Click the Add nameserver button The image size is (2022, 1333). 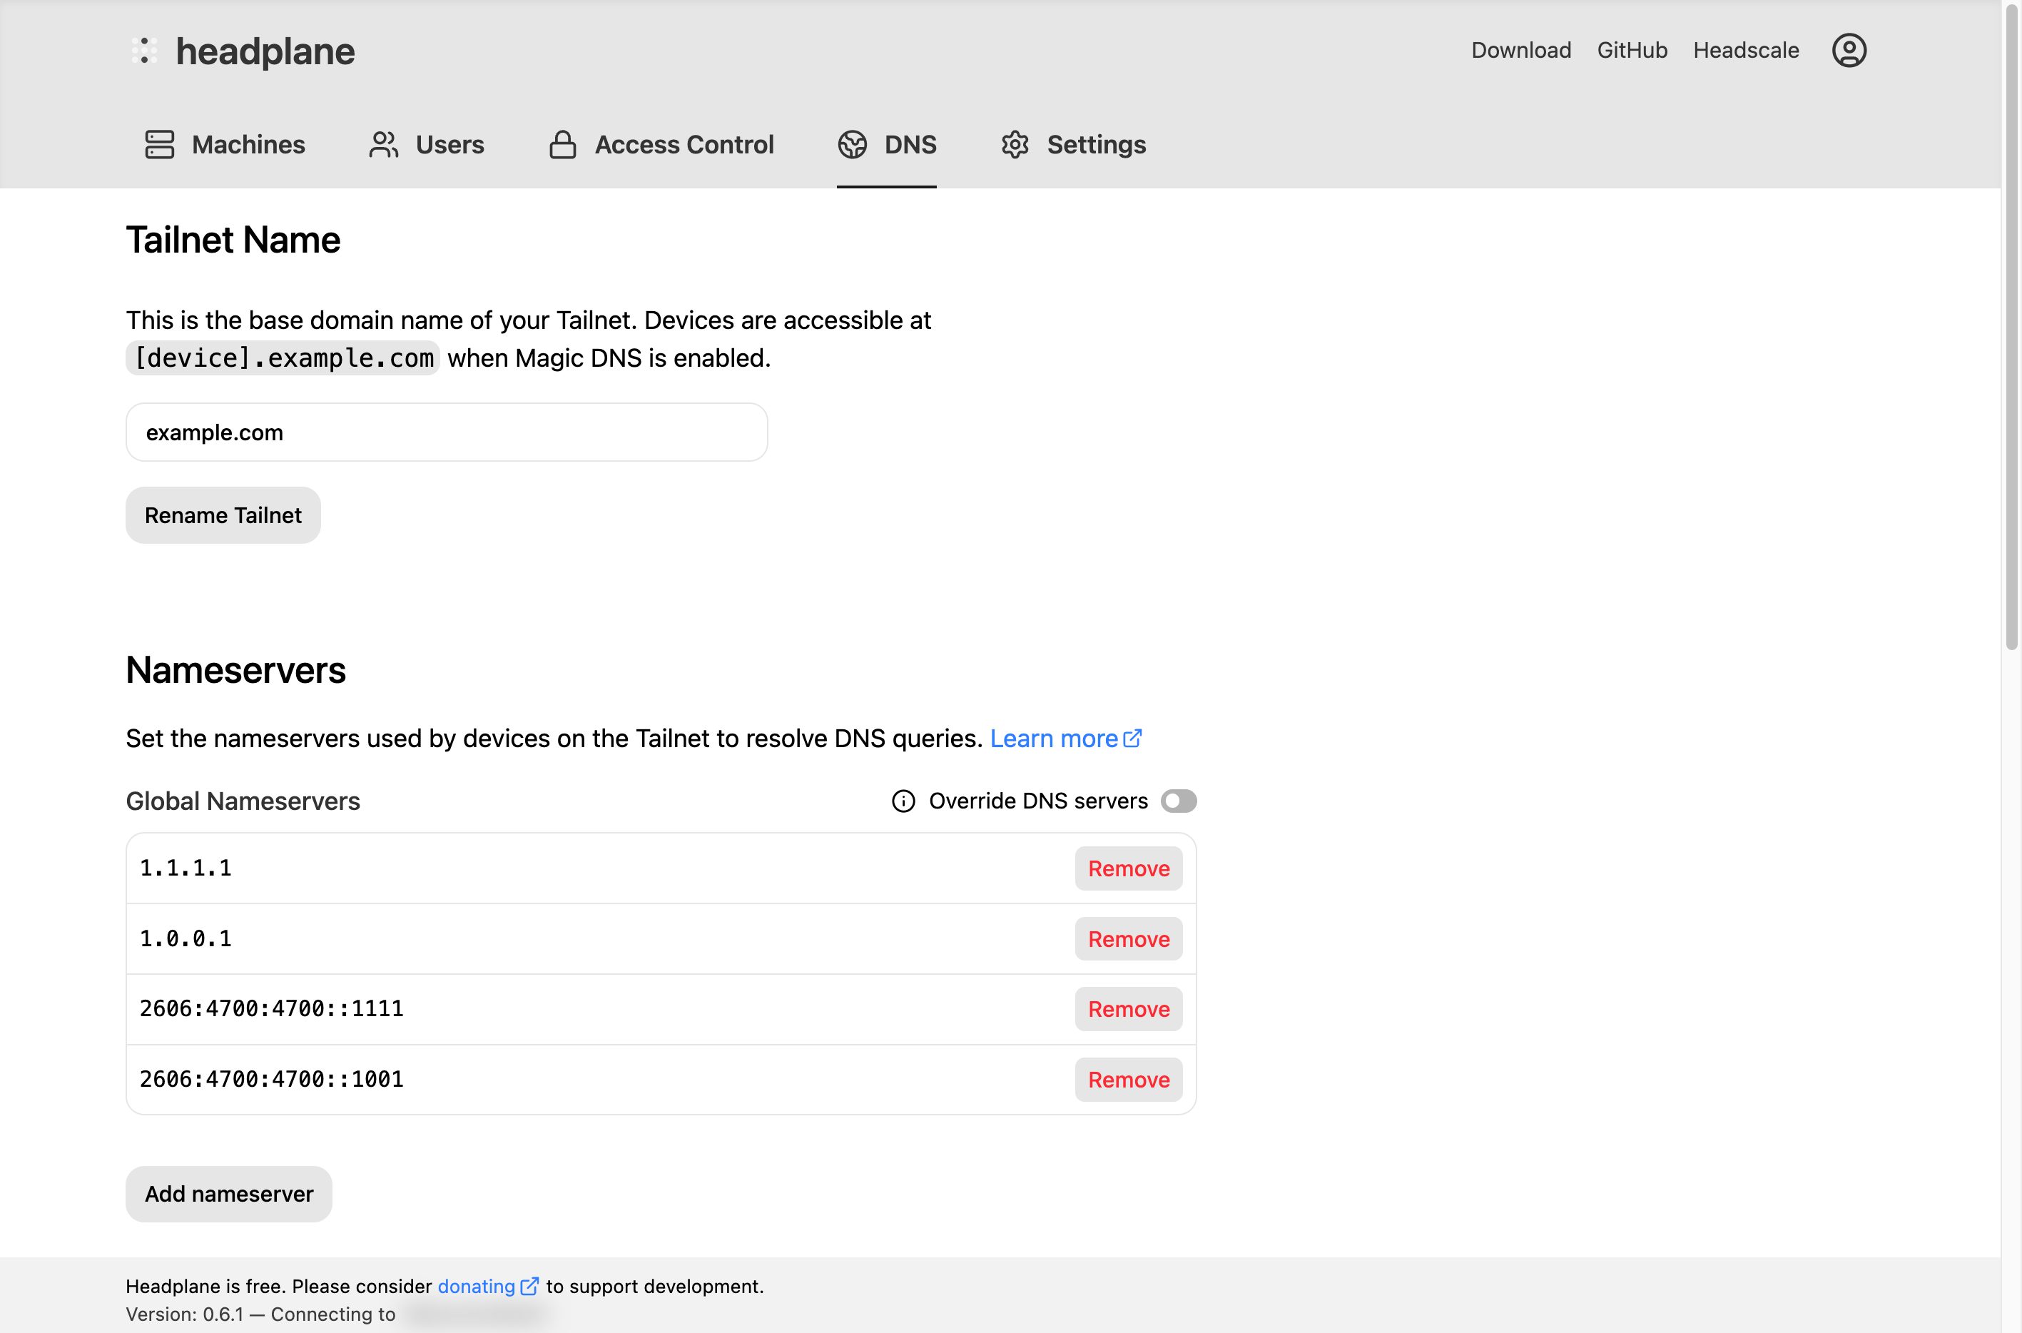point(228,1194)
